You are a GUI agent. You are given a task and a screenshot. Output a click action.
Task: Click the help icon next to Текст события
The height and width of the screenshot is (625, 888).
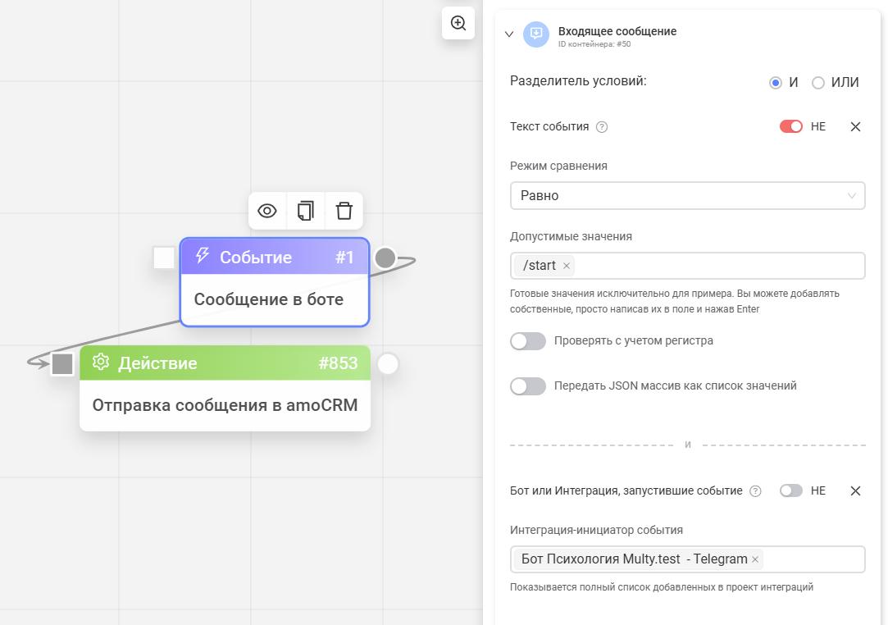coord(602,127)
